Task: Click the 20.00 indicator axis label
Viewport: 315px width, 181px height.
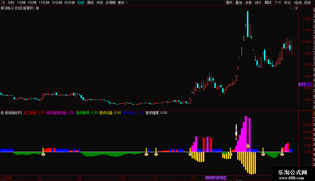Action: [307, 125]
